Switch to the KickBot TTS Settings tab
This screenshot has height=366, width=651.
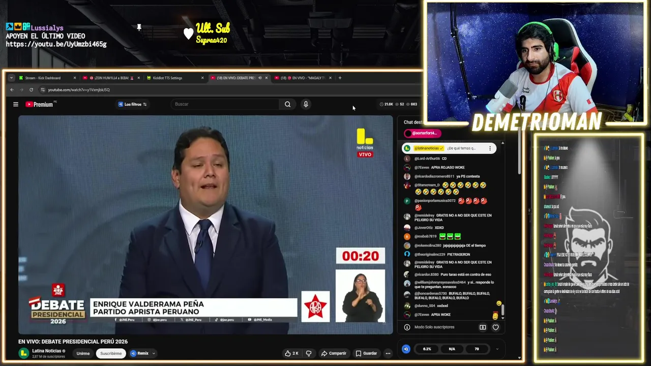(x=175, y=78)
